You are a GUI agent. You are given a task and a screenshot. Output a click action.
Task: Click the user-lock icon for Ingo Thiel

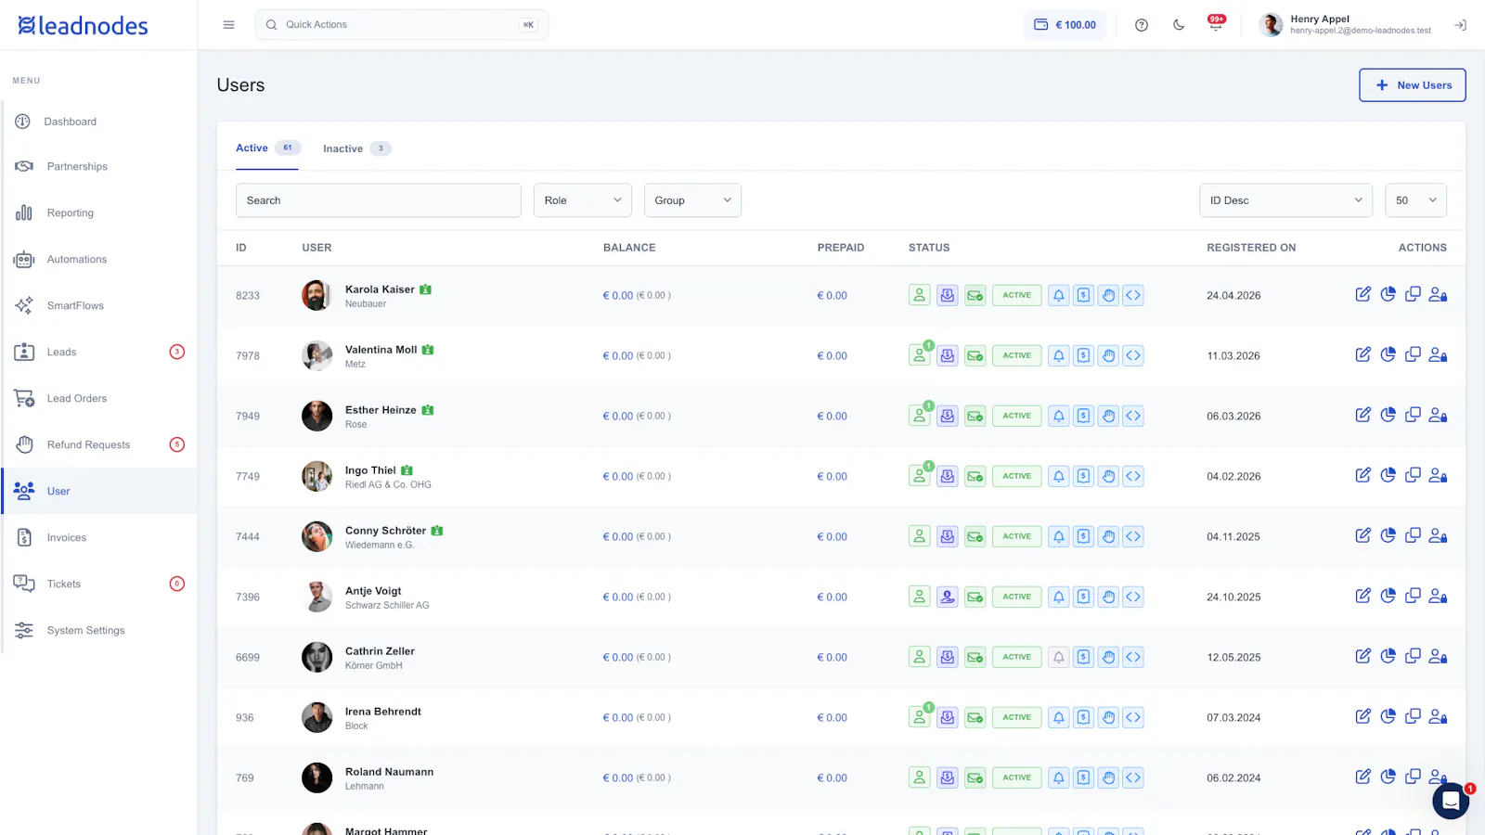[x=1438, y=476]
